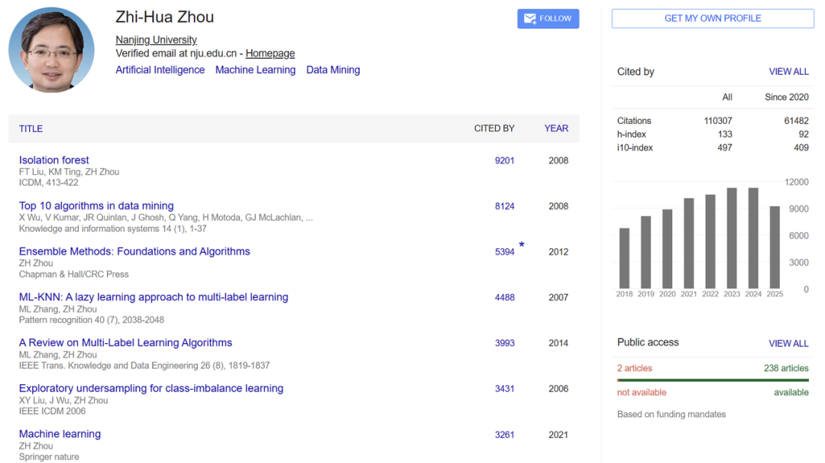The height and width of the screenshot is (463, 825).
Task: View all in the Cited by section
Action: 788,72
